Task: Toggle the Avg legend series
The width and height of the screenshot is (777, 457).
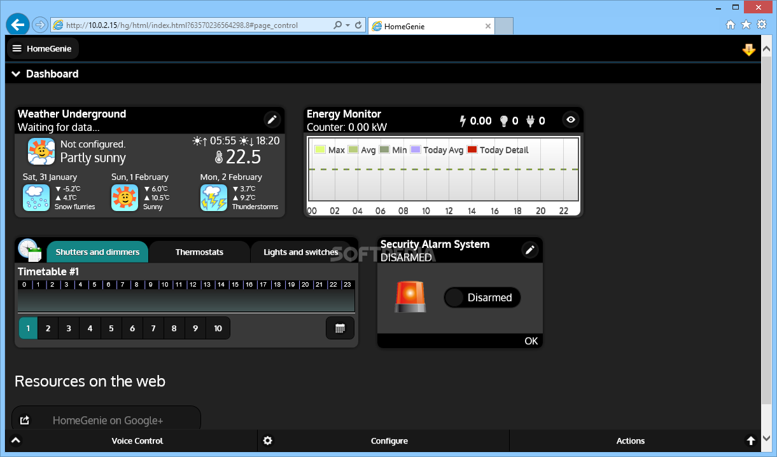Action: point(361,150)
